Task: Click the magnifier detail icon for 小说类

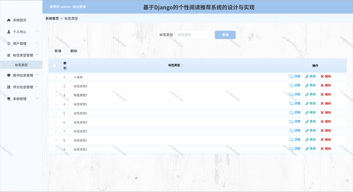Action: [x=291, y=77]
